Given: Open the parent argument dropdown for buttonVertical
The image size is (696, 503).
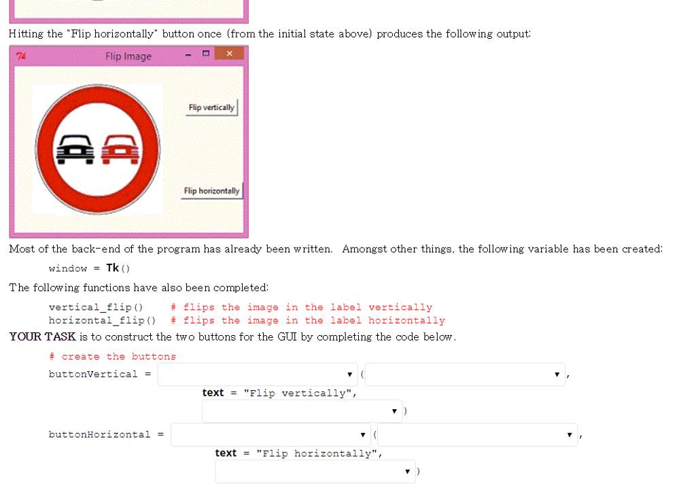Looking at the screenshot, I should [465, 375].
